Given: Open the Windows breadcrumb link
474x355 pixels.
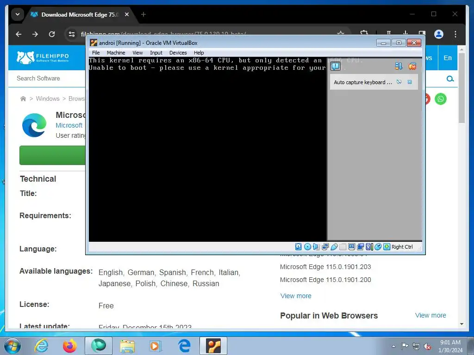Looking at the screenshot, I should tap(48, 99).
